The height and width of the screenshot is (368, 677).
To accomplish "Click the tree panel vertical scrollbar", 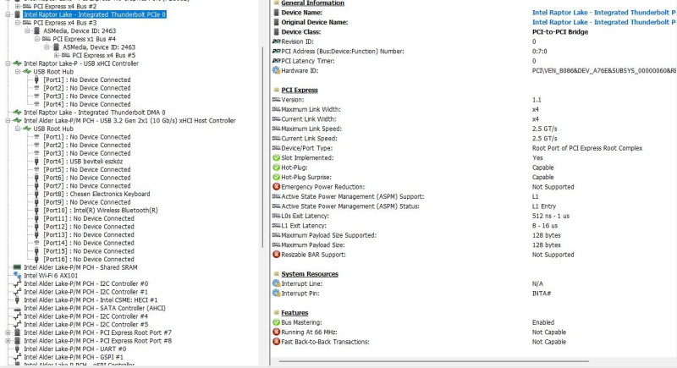I will click(263, 146).
